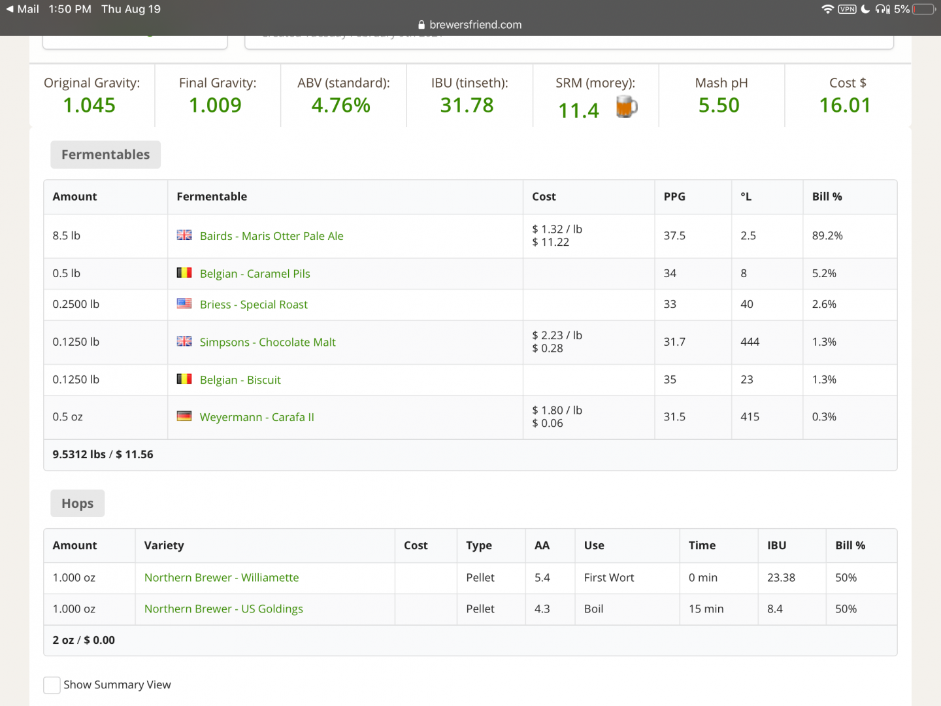
Task: Click the US flag beside Special Roast
Action: click(x=184, y=304)
